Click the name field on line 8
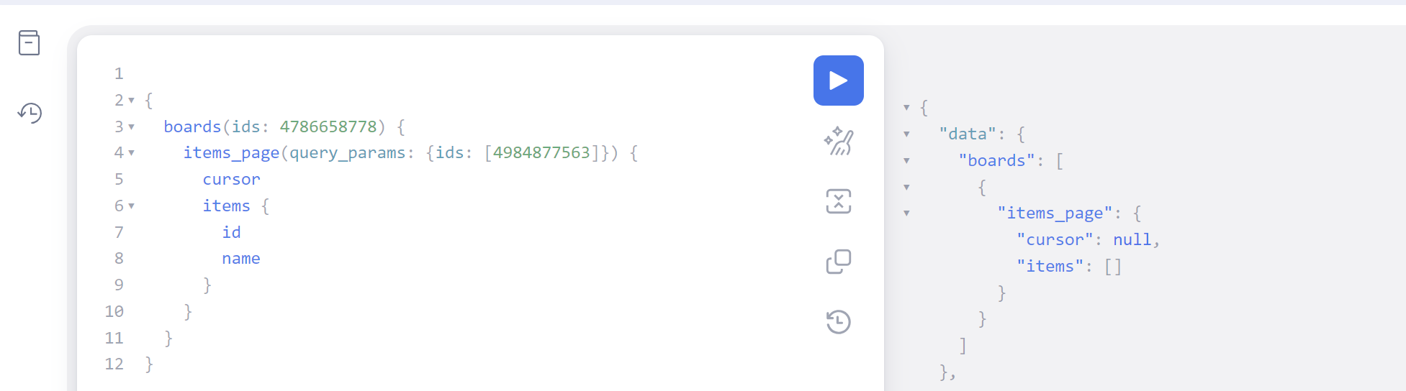Screen dimensions: 1406x391 point(241,259)
